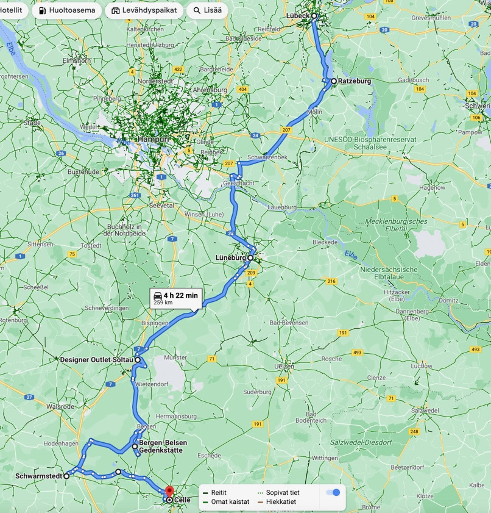Expand more categories with Lisää
Image resolution: width=491 pixels, height=513 pixels.
click(207, 11)
